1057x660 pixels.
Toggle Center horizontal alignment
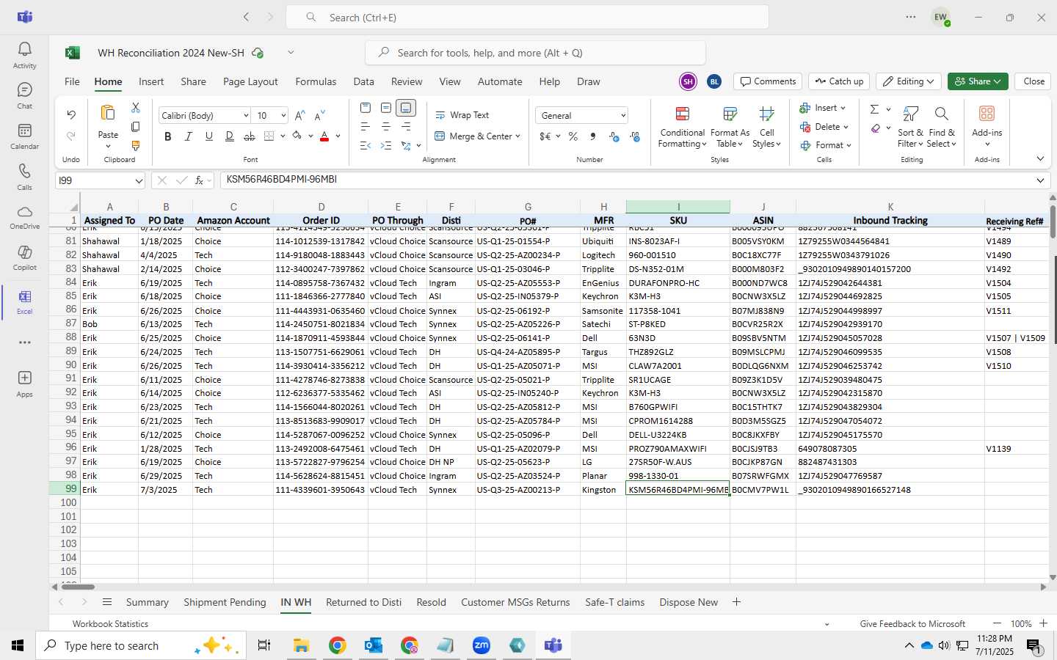pyautogui.click(x=386, y=127)
